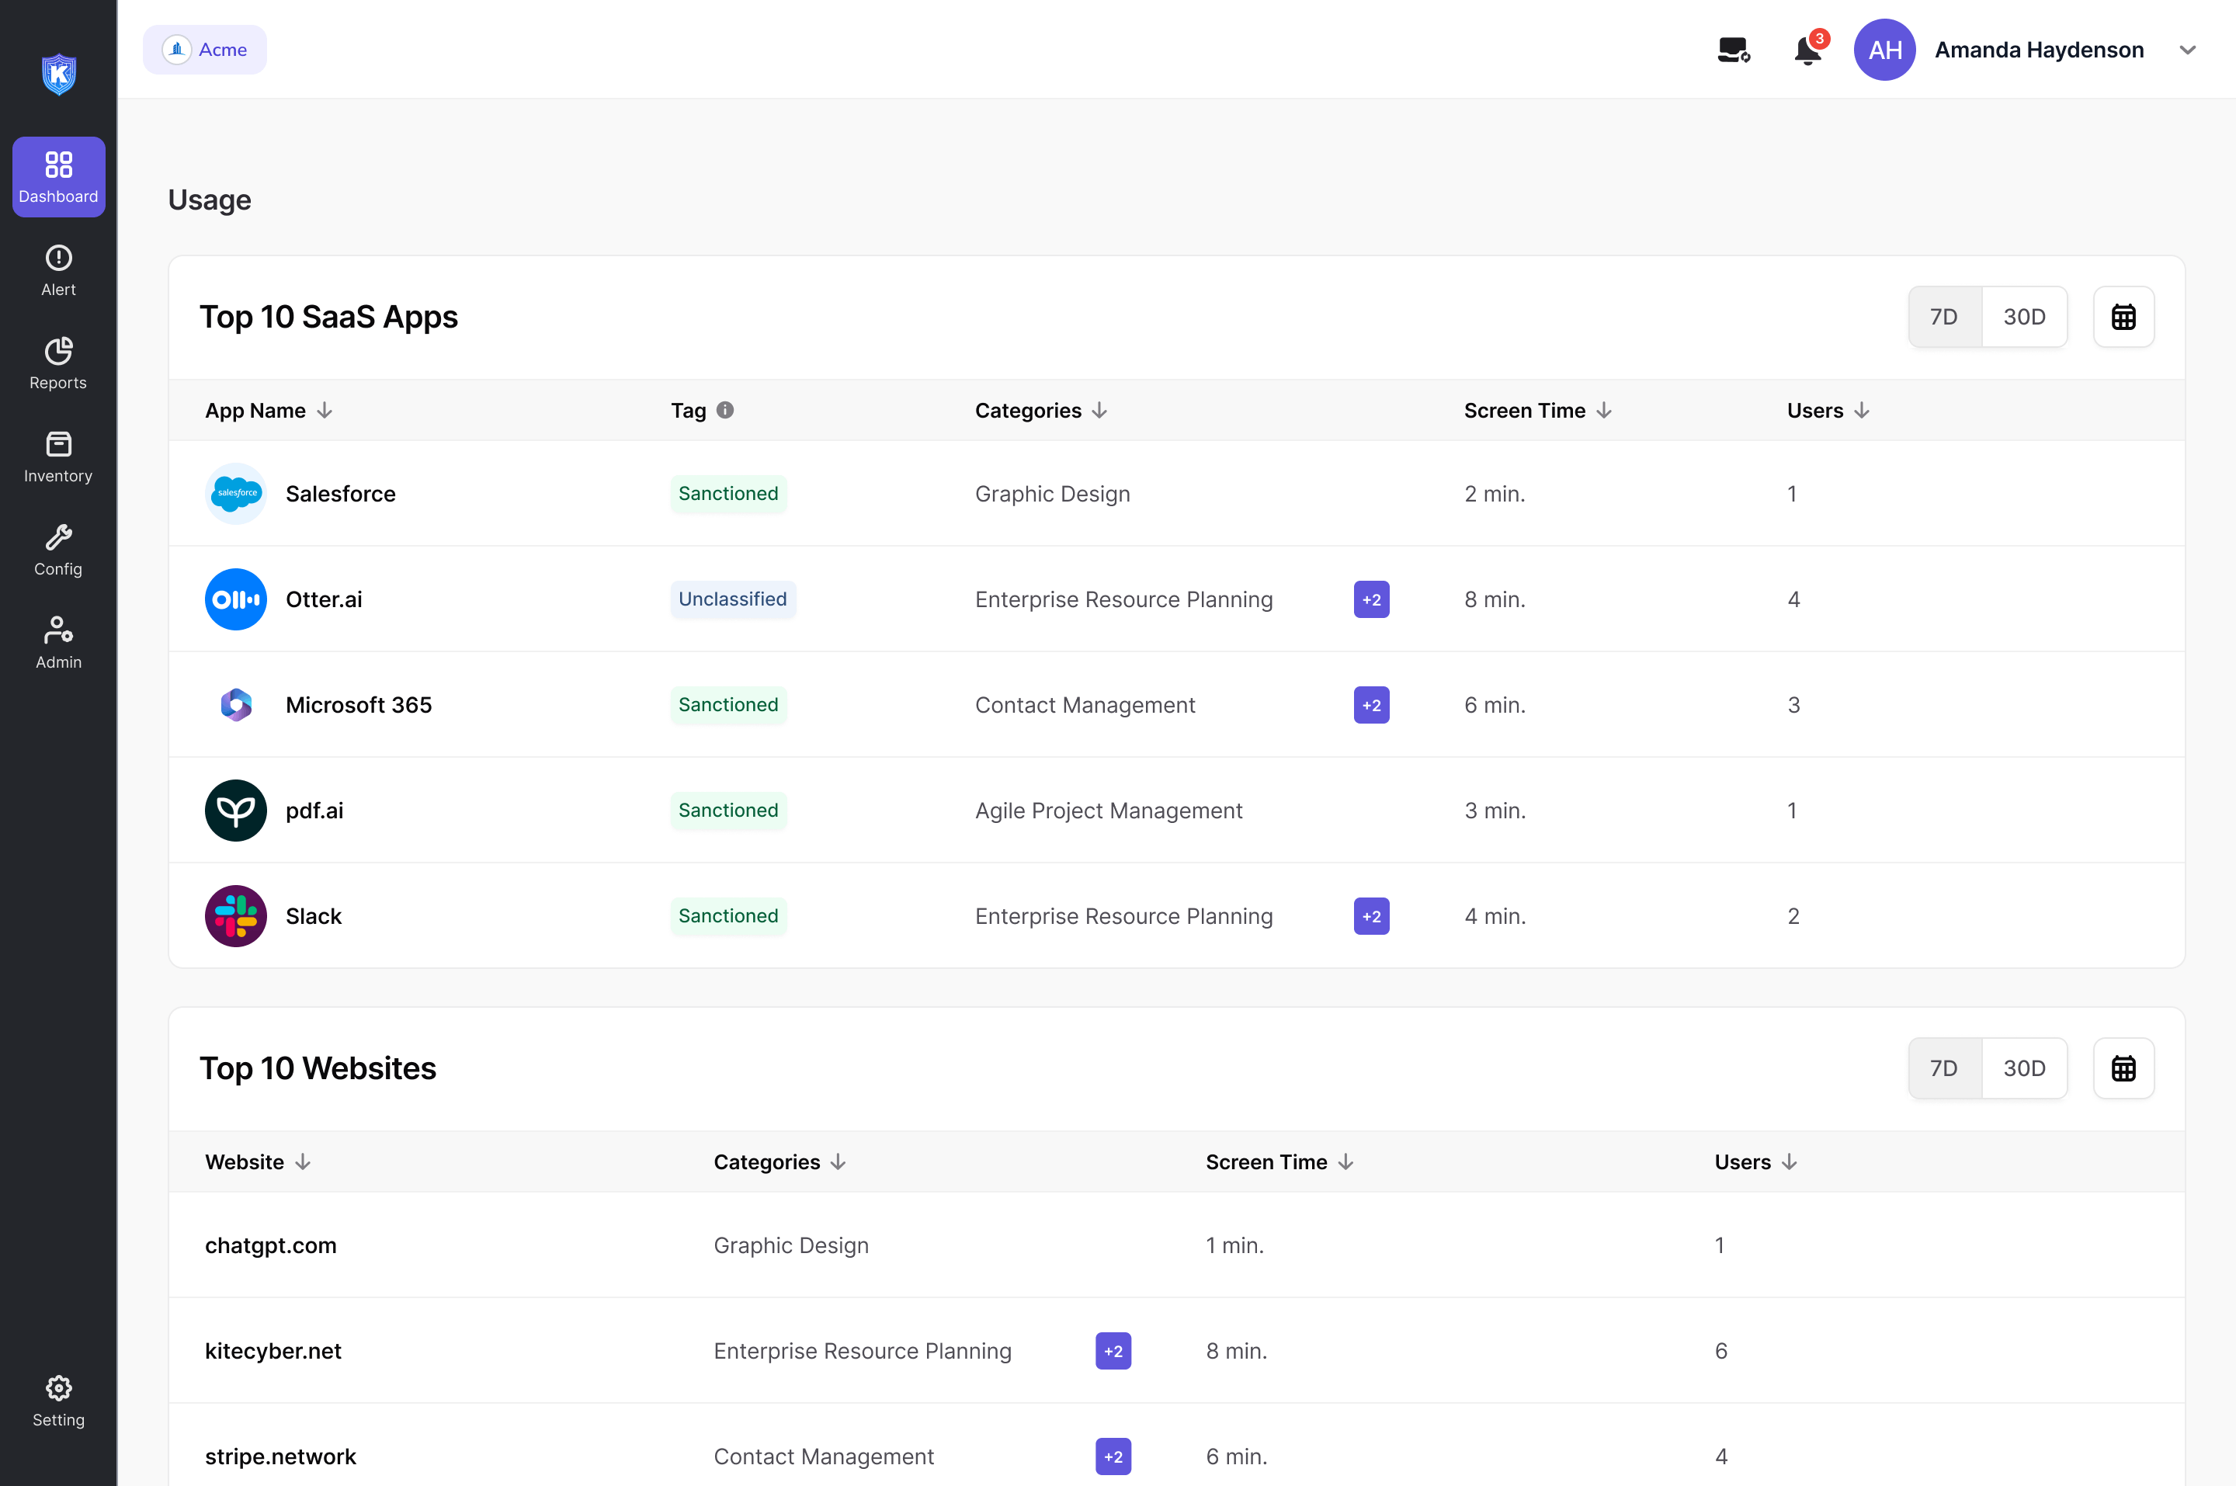2236x1486 pixels.
Task: Set Top 10 Websites to 30D
Action: coord(2024,1068)
